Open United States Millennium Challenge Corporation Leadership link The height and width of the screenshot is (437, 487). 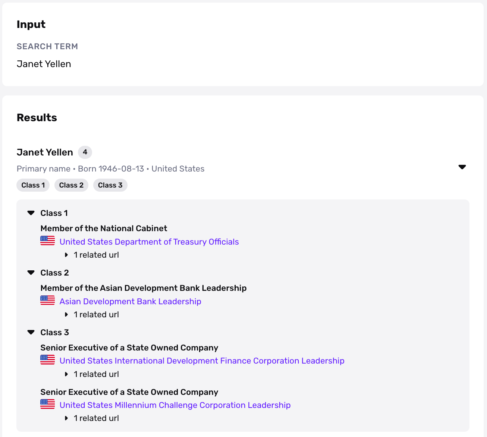(x=175, y=405)
